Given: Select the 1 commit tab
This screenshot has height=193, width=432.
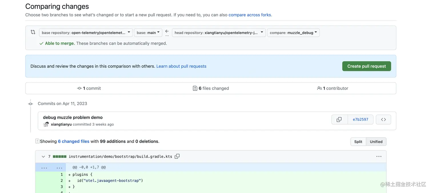Looking at the screenshot, I should click(89, 88).
